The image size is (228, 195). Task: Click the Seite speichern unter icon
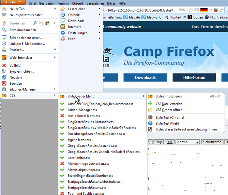coord(4,38)
